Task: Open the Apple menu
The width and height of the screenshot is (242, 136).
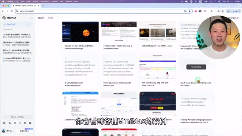Action: click(x=3, y=2)
